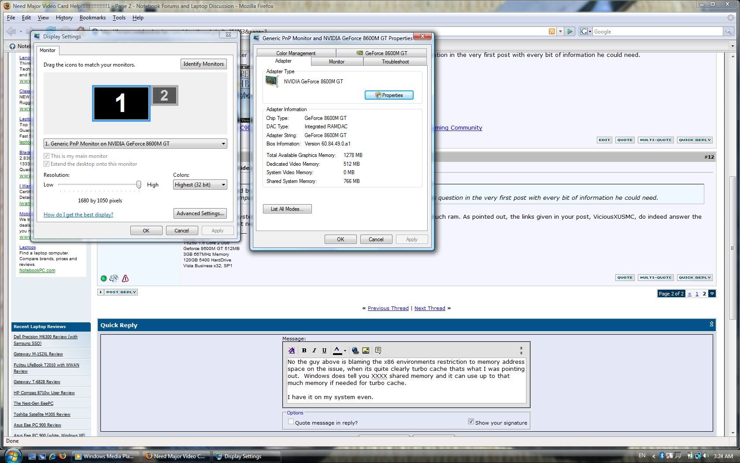Open the search engine dropdown next to Google
The image size is (740, 463).
click(590, 31)
